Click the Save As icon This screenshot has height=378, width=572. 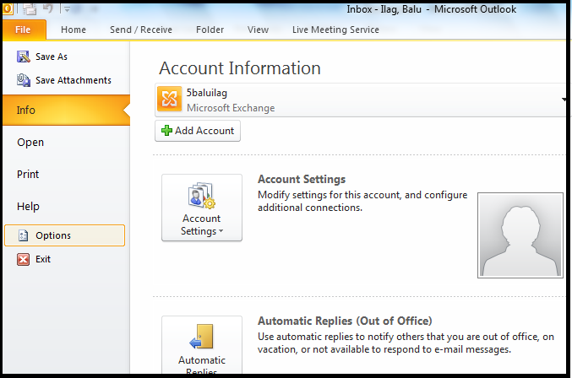(23, 57)
